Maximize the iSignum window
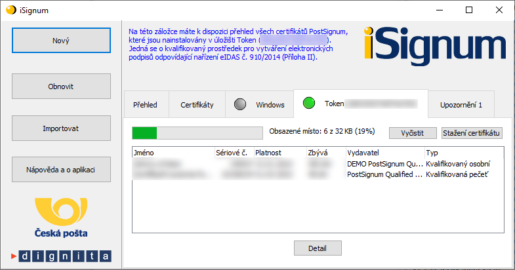Screen dimensions: 515x270 tap(469, 10)
